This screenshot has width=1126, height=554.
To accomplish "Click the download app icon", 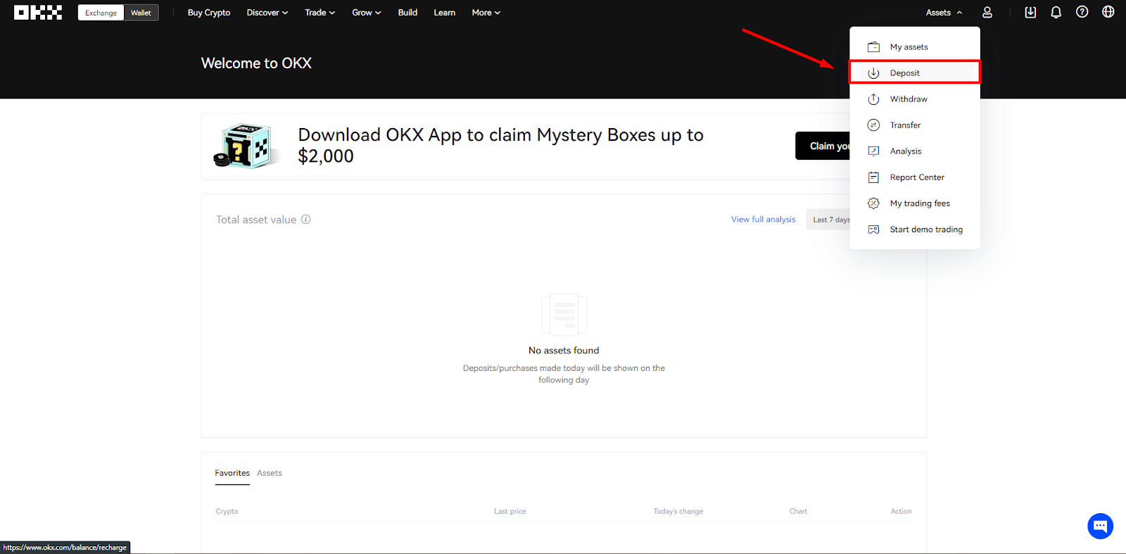I will [1030, 13].
